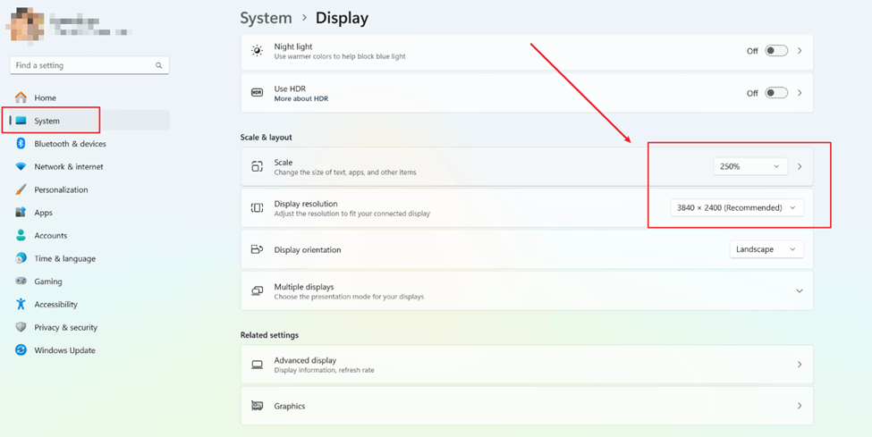872x437 pixels.
Task: Click the Display resolution icon
Action: click(x=257, y=208)
